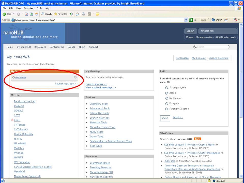Go to Resources in site navigation

click(40, 47)
